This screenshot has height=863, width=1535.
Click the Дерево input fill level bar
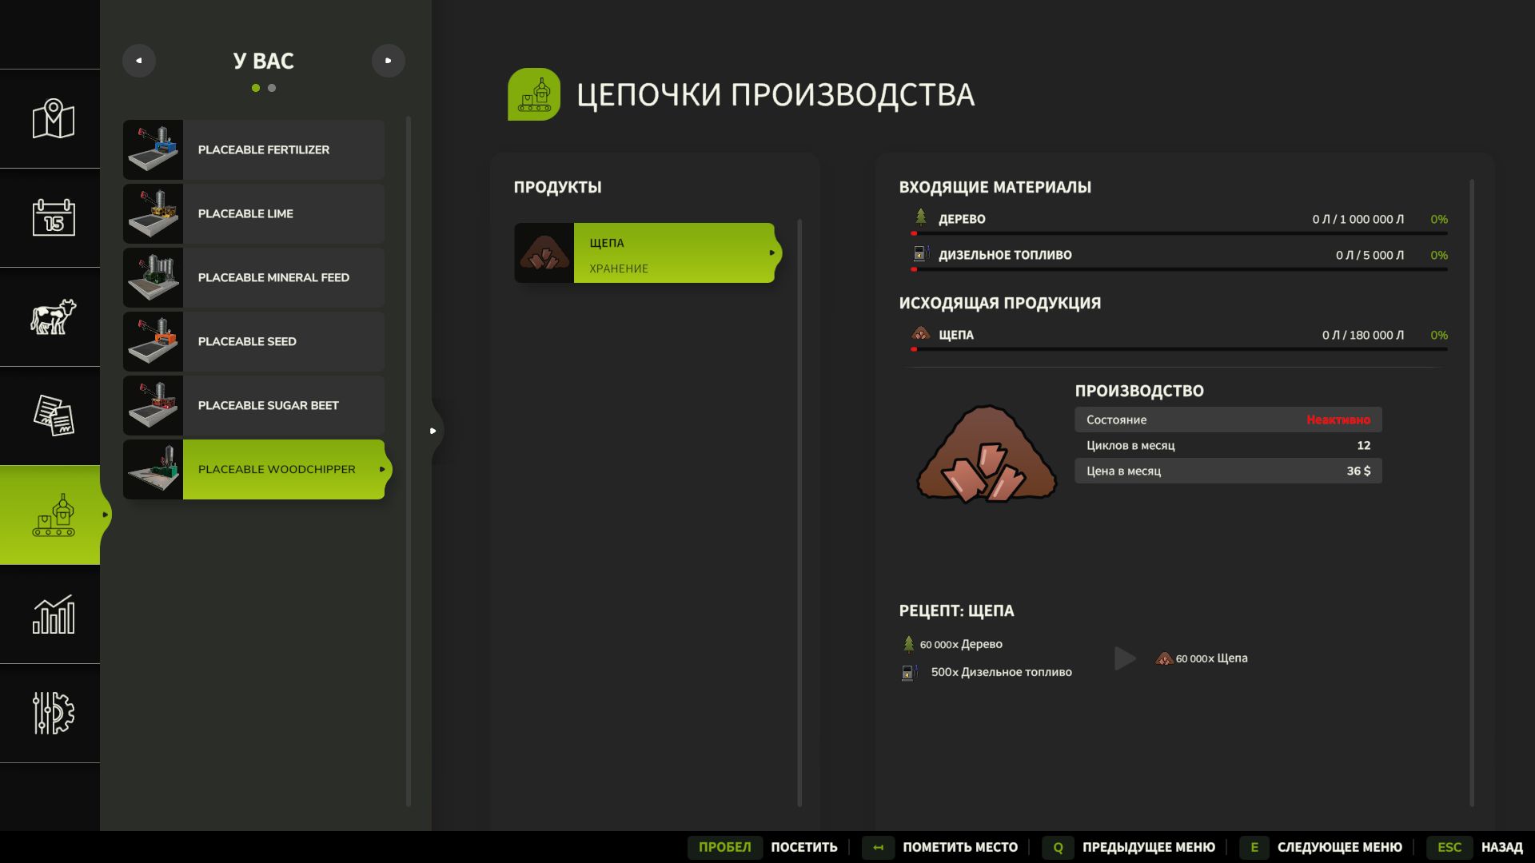pyautogui.click(x=1179, y=233)
